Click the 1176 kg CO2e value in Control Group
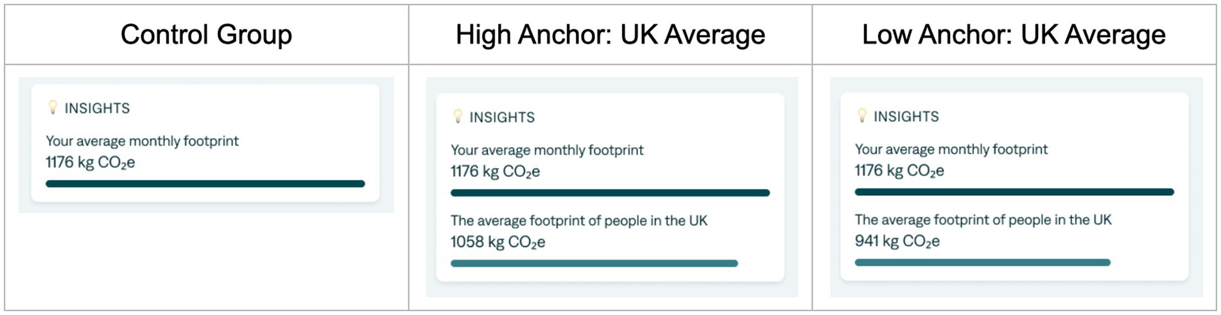This screenshot has width=1221, height=315. [x=90, y=163]
